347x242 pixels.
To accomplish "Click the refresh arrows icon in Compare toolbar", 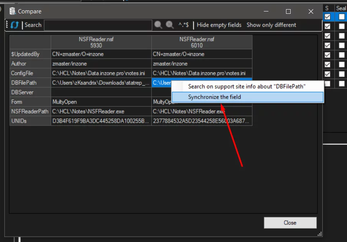I will click(x=15, y=25).
